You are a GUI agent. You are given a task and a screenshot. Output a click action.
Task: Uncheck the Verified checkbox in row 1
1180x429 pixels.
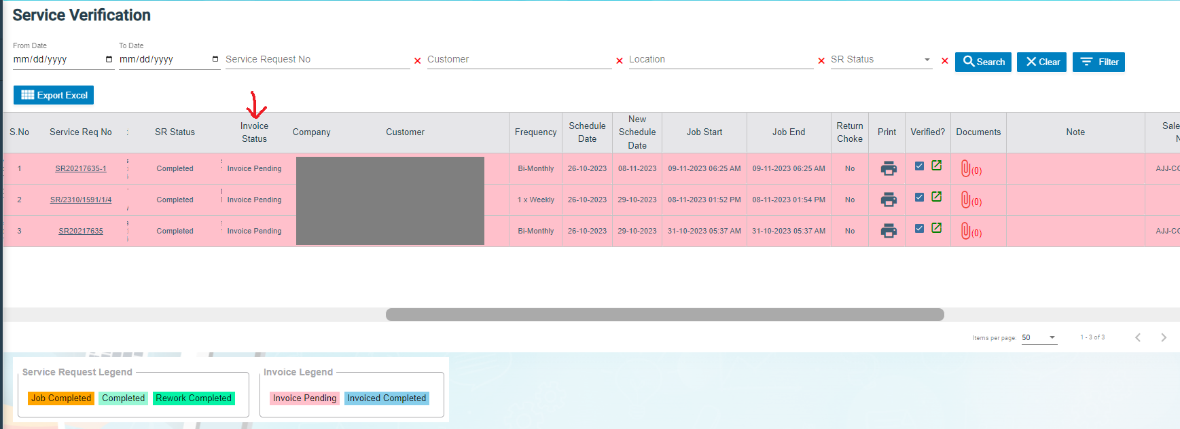(x=919, y=166)
